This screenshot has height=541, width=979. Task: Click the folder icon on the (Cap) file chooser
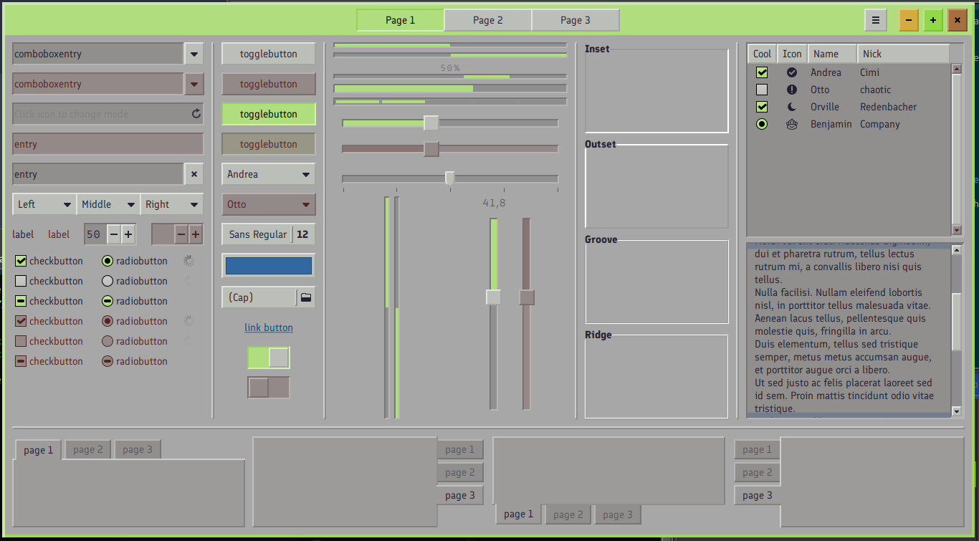point(306,297)
